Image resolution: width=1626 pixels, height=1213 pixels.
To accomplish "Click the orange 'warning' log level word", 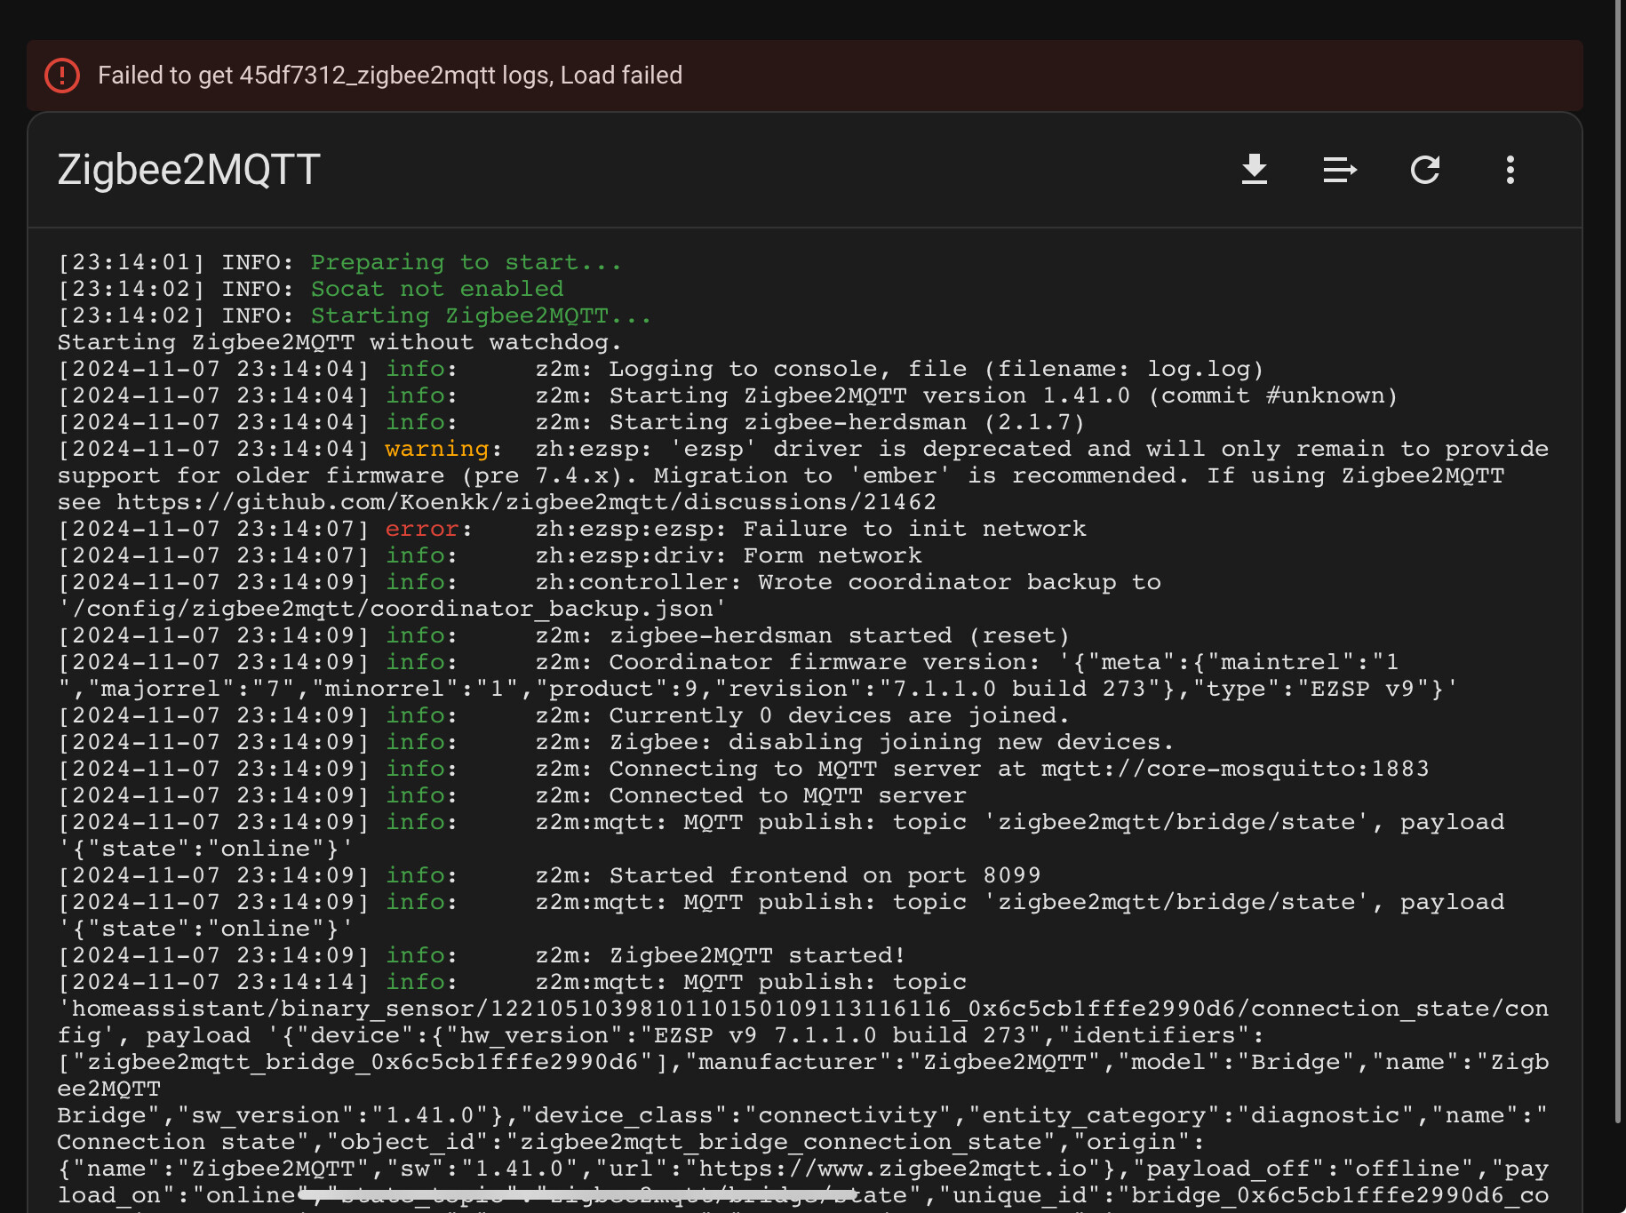I will click(x=436, y=450).
